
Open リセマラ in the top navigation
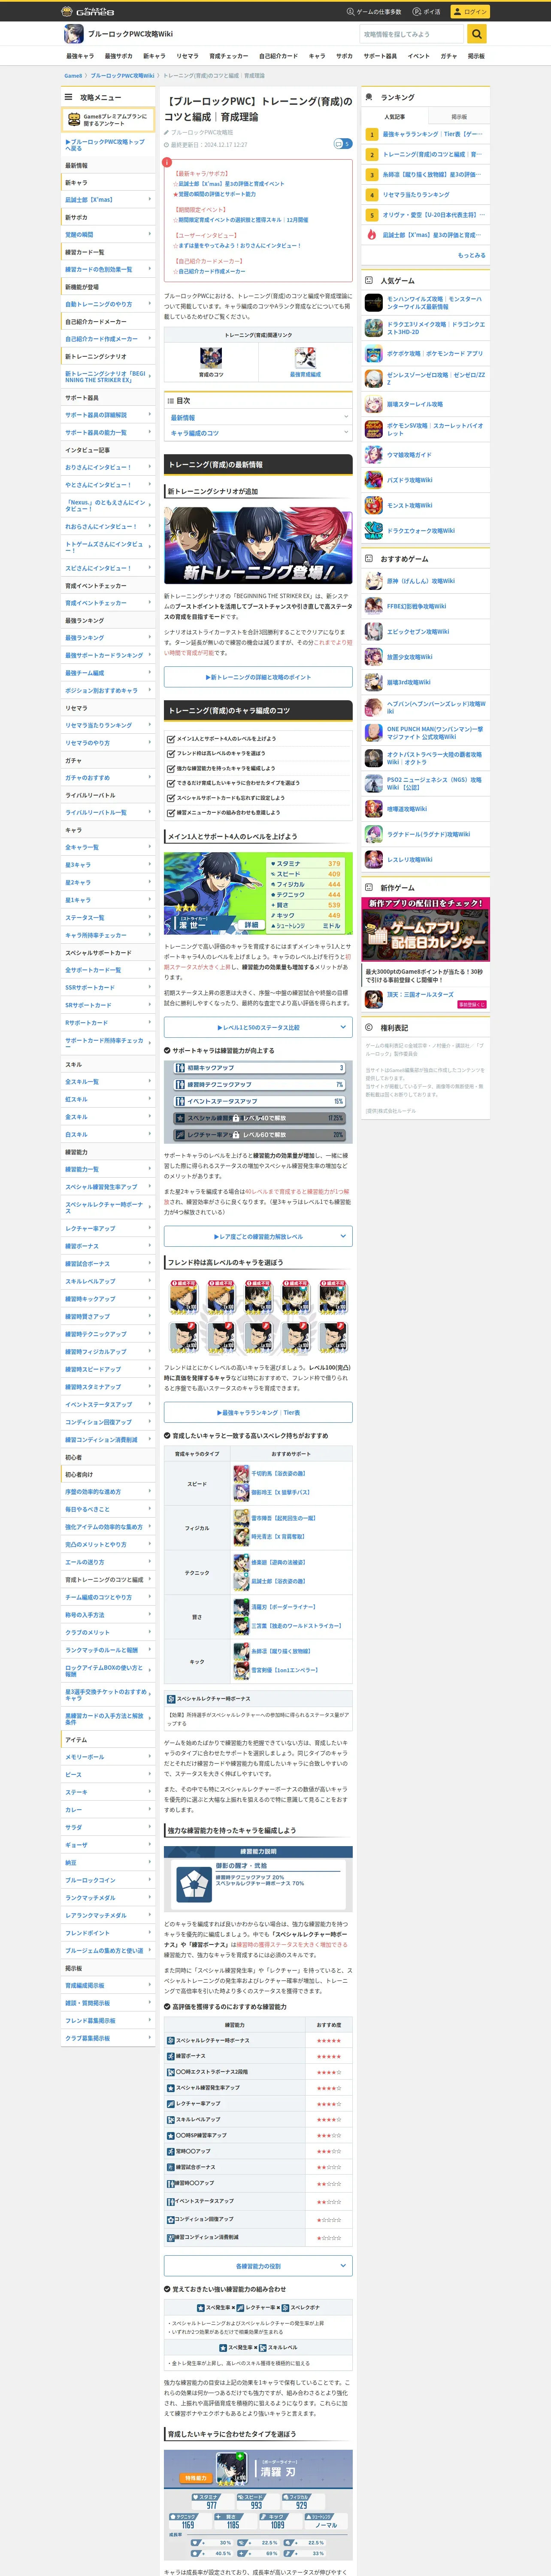pos(187,56)
